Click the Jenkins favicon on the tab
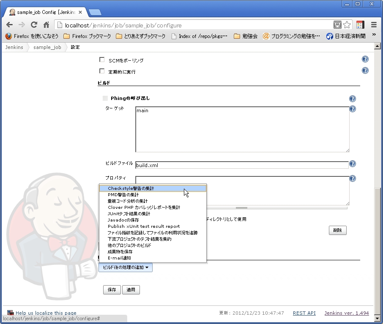The height and width of the screenshot is (324, 383). coord(12,12)
